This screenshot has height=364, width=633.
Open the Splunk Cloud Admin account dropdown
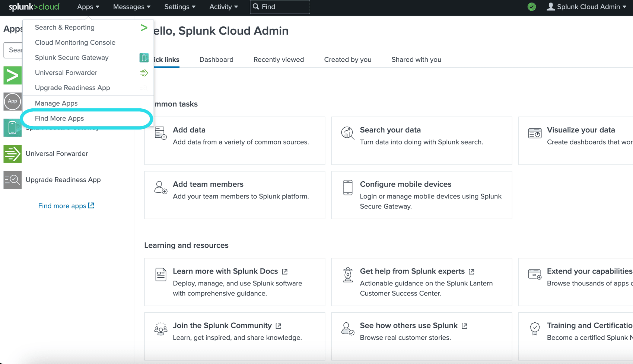[586, 6]
